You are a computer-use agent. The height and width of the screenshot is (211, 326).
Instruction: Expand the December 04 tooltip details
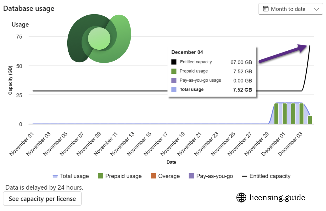pyautogui.click(x=187, y=52)
